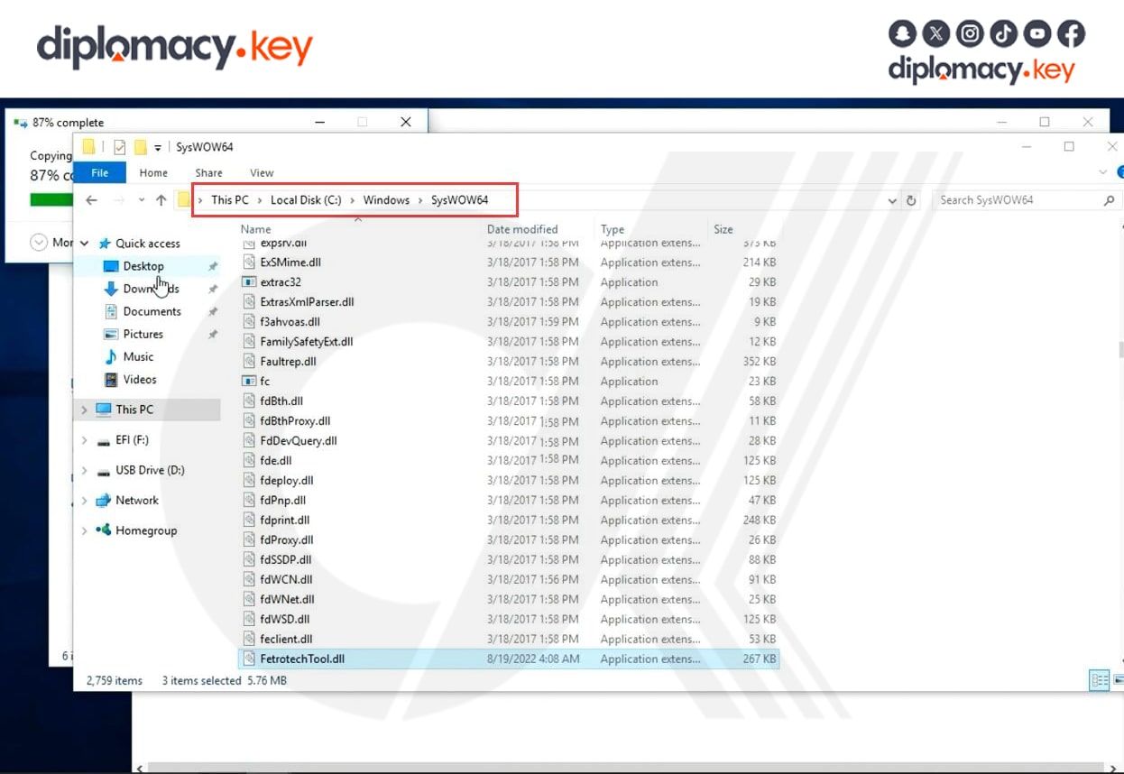Switch to the Share ribbon tab
Viewport: 1124px width, 774px height.
[208, 172]
